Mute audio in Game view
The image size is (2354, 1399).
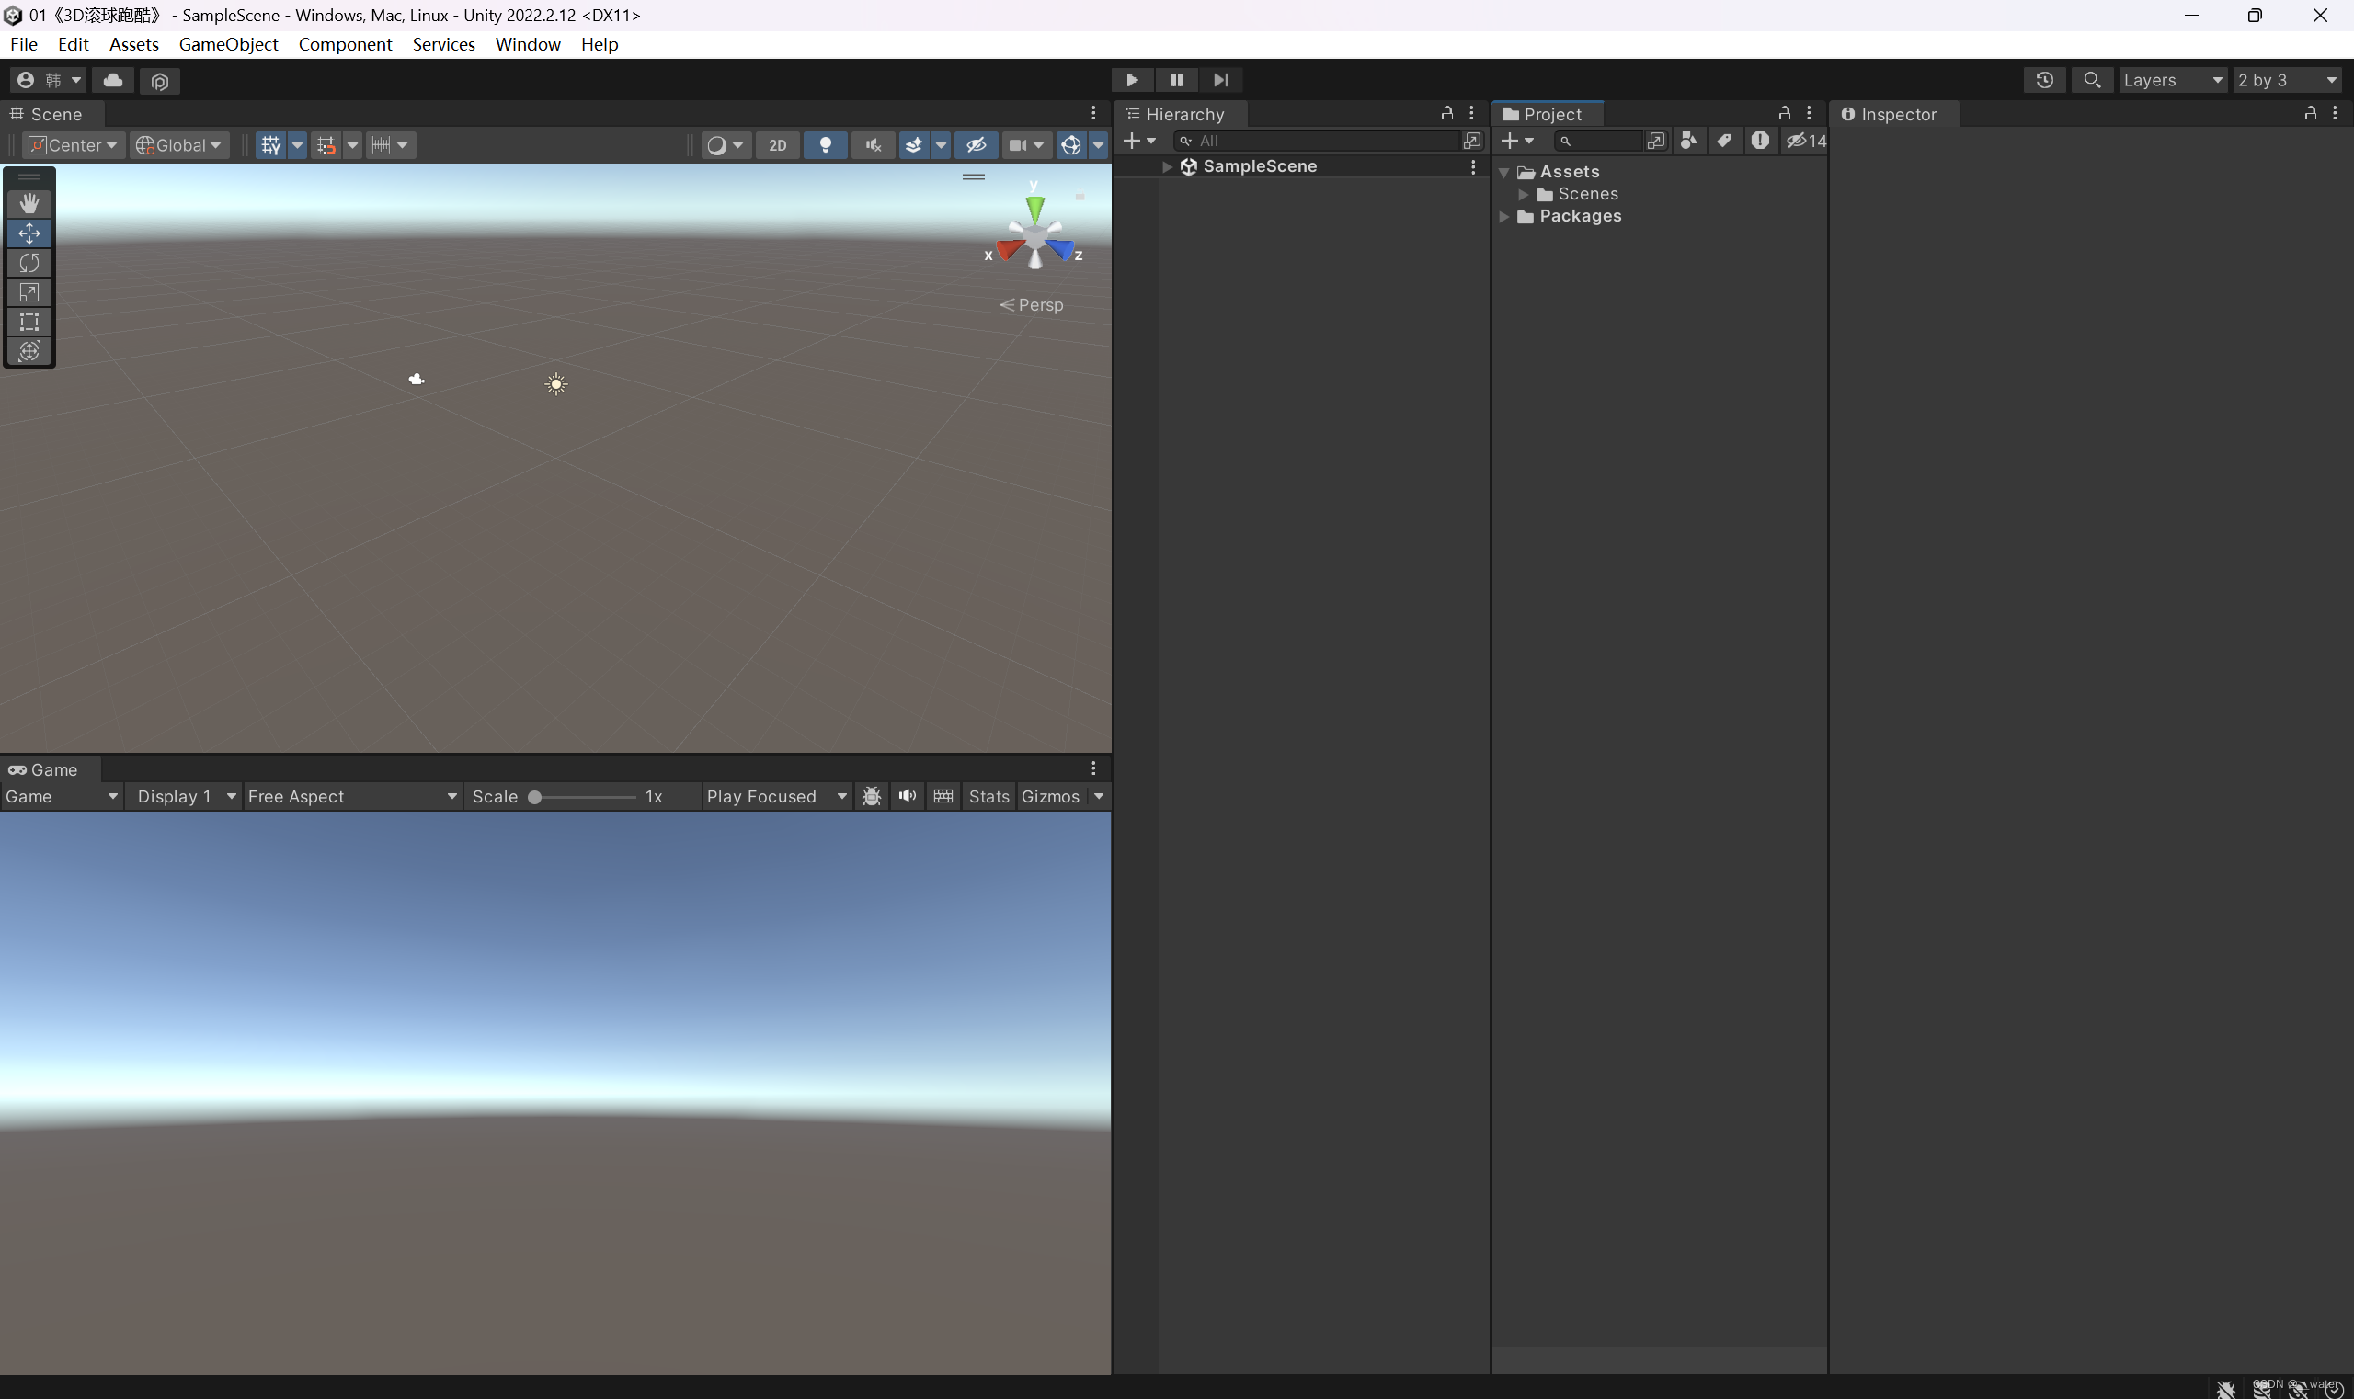908,797
